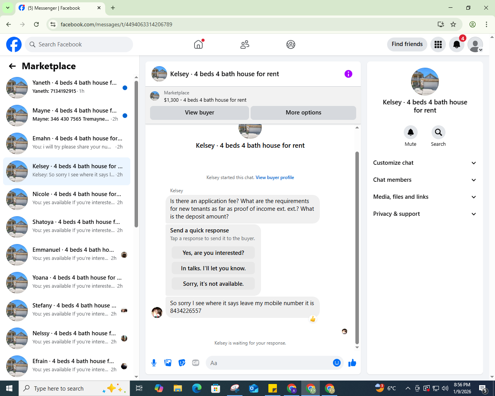This screenshot has height=396, width=495.
Task: Open the Friends icon in top navigation
Action: pos(245,44)
